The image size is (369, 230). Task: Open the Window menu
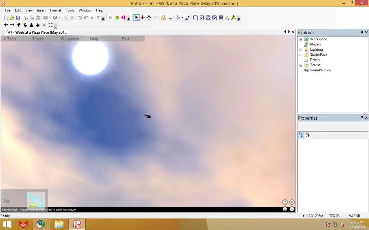click(85, 10)
